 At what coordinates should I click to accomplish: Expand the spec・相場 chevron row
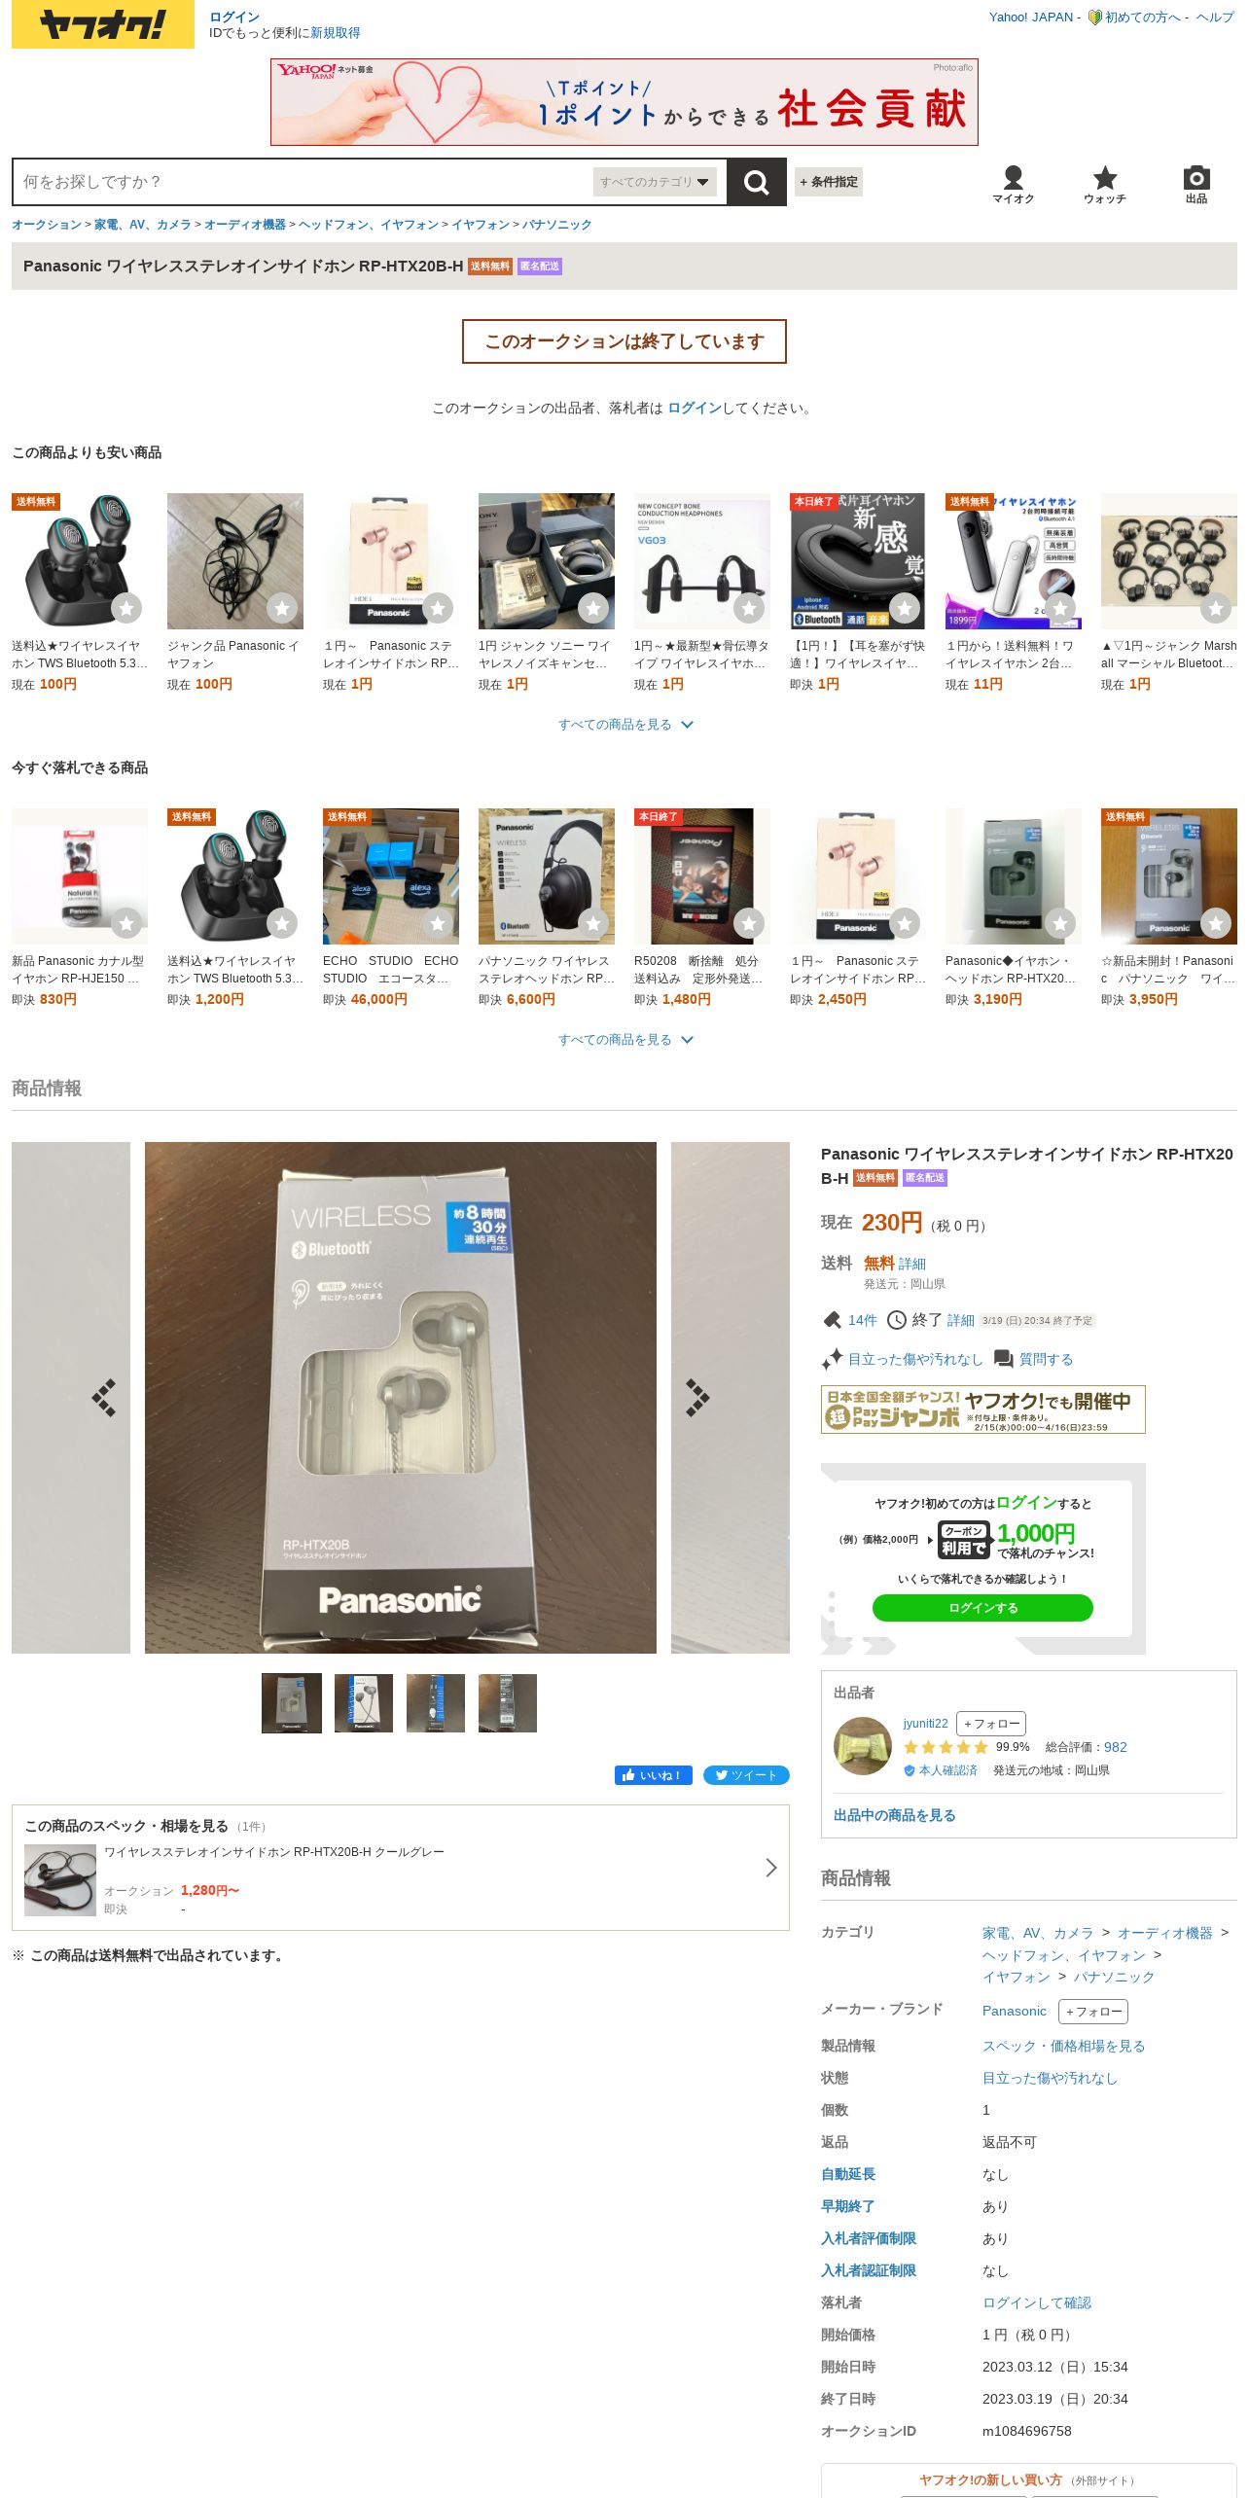tap(400, 1868)
